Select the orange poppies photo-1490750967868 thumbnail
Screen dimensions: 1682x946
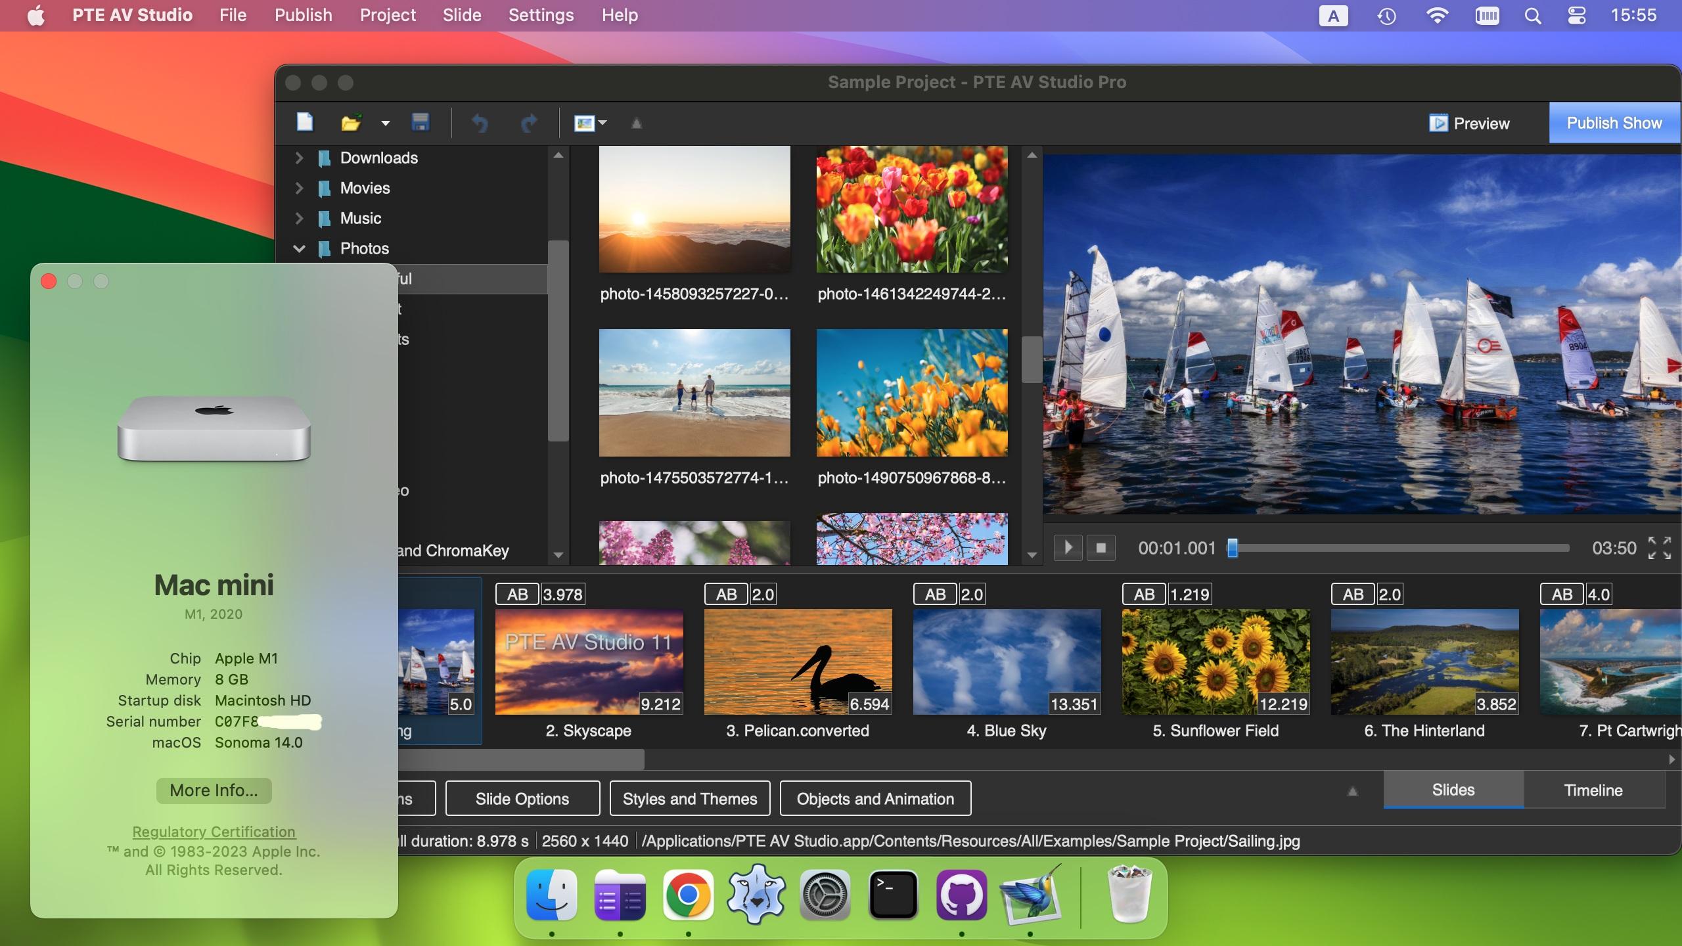912,393
